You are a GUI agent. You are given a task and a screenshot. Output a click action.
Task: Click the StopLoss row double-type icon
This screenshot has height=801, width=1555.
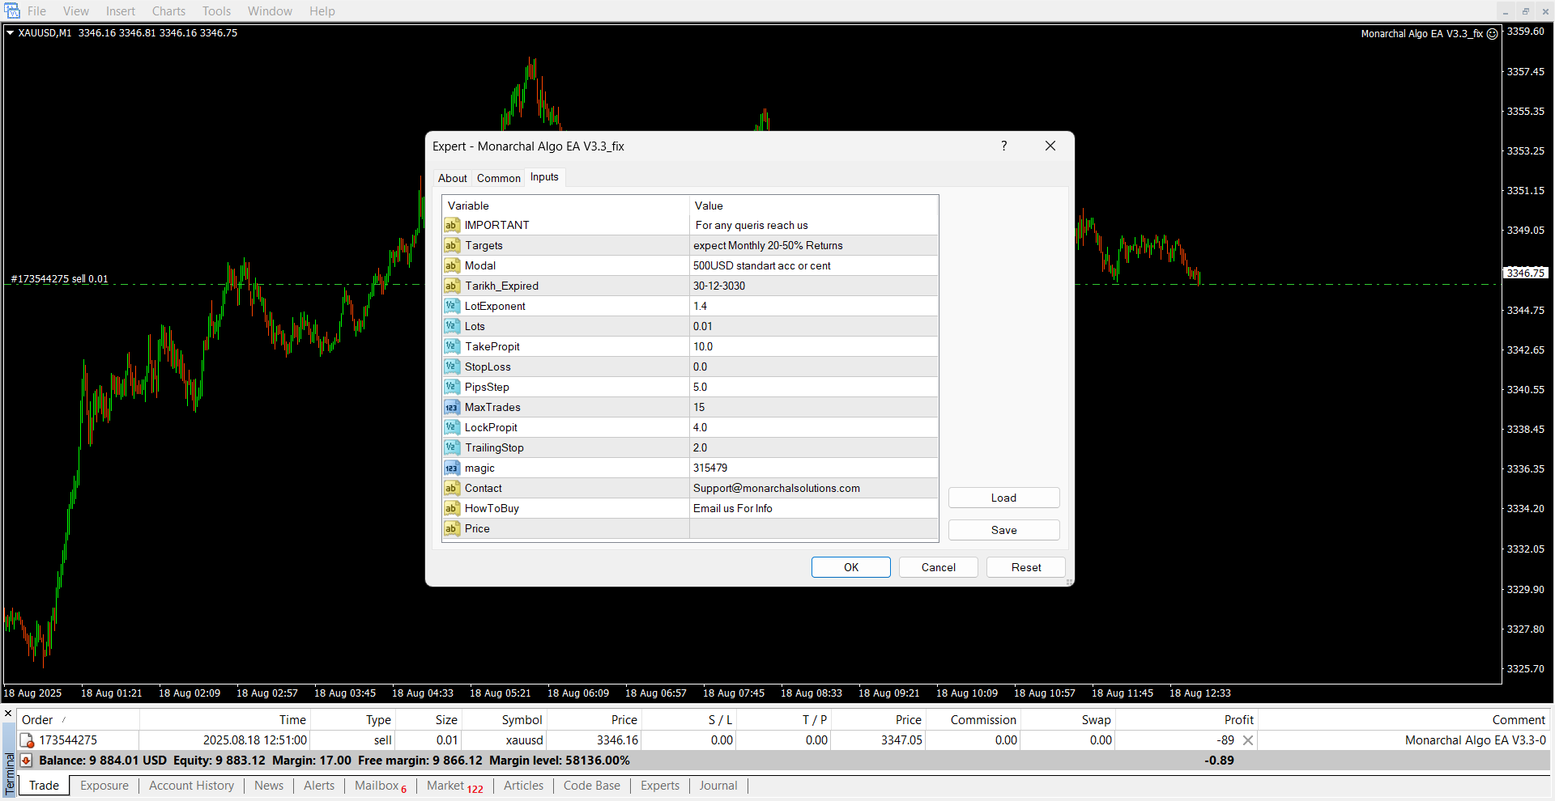point(452,367)
